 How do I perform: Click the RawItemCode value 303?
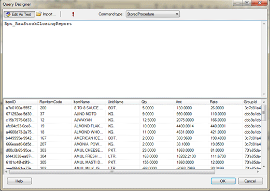pos(54,150)
